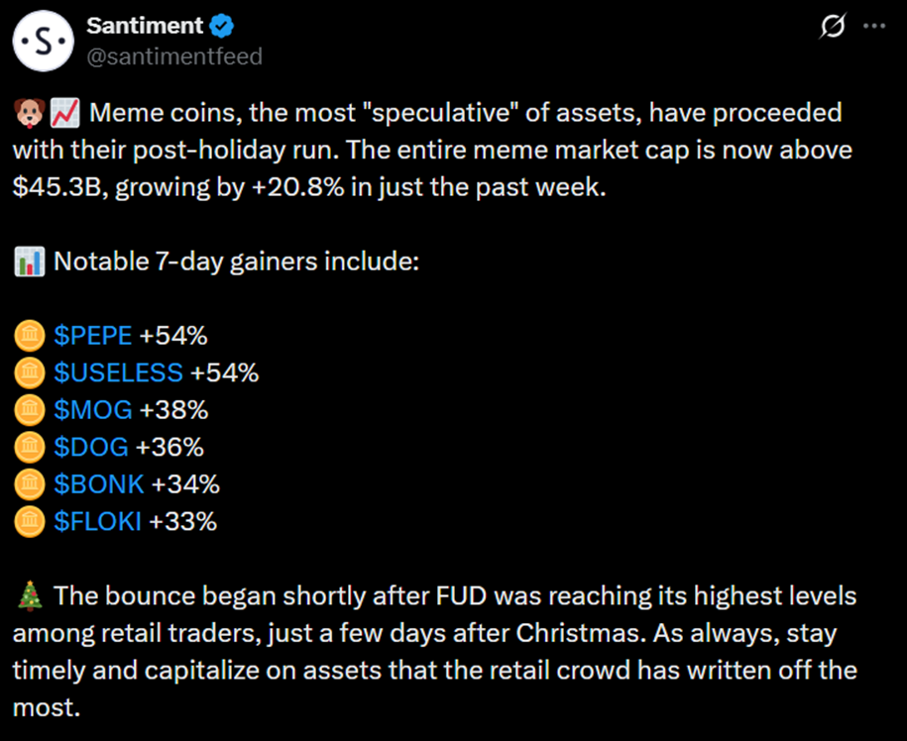Click the coin emoji beside $PEPE
This screenshot has height=741, width=907.
click(x=28, y=336)
